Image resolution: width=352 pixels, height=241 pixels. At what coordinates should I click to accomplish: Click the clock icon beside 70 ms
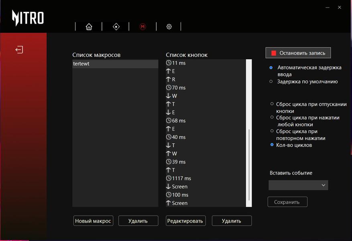pyautogui.click(x=169, y=87)
